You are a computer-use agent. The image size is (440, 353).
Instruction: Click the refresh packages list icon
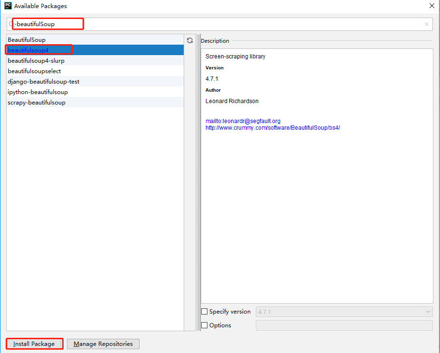[190, 40]
